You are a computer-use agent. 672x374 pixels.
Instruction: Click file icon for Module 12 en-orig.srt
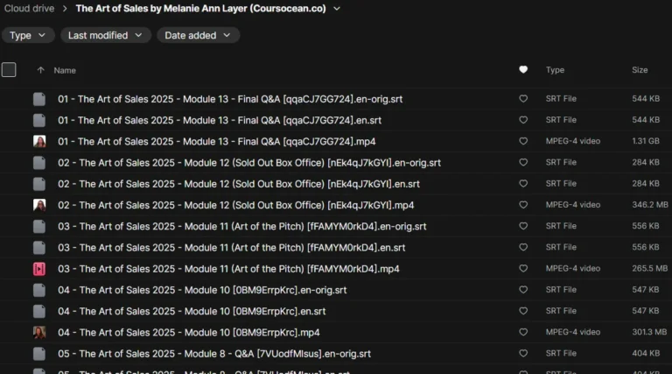click(39, 163)
